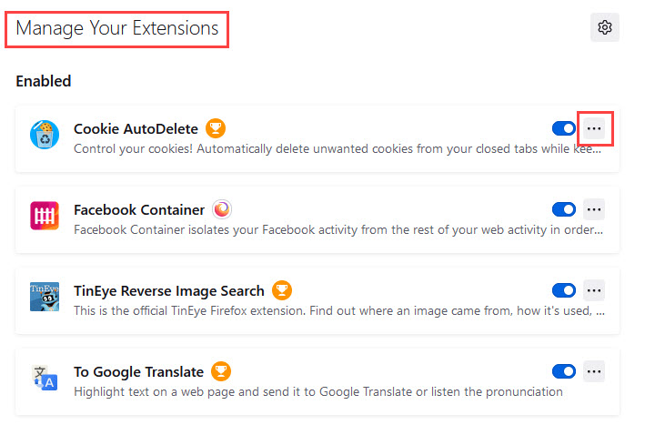Click the To Google Translate title
Screen dimensions: 655x425
tap(138, 371)
